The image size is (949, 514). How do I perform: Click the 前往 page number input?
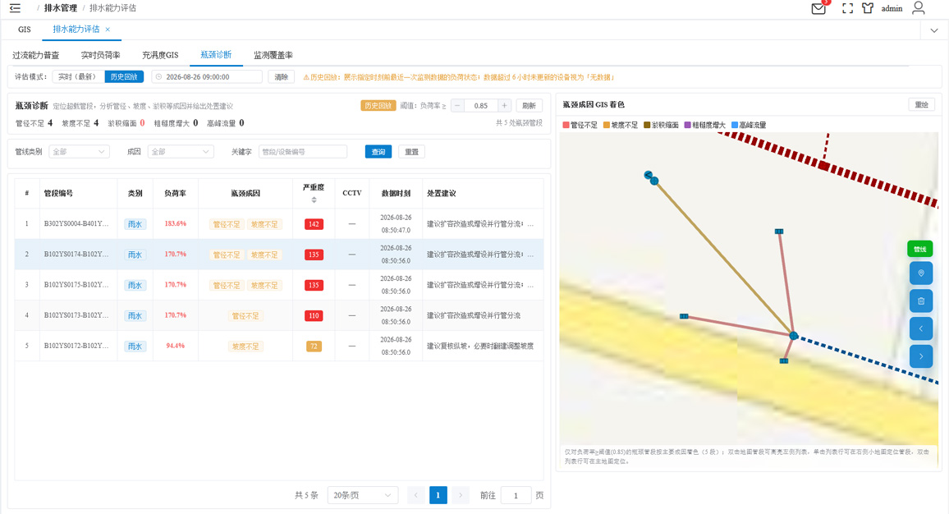coord(516,495)
